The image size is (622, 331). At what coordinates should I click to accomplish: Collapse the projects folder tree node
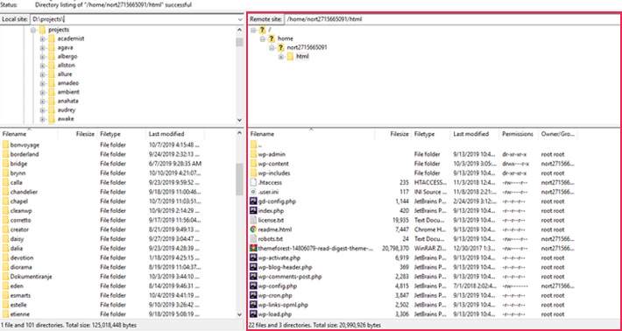click(33, 30)
